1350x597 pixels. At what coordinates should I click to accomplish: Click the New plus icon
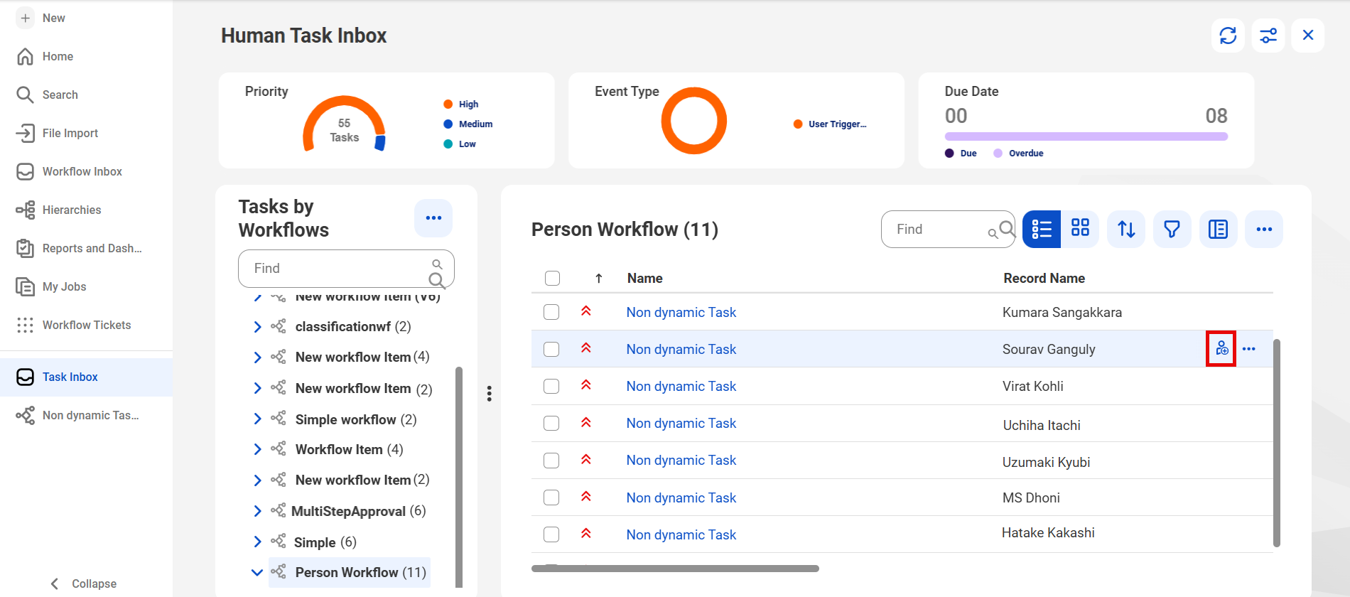click(26, 18)
